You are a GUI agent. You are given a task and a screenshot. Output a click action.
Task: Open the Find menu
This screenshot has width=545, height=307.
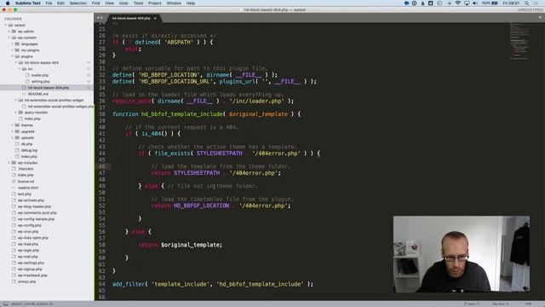click(95, 3)
